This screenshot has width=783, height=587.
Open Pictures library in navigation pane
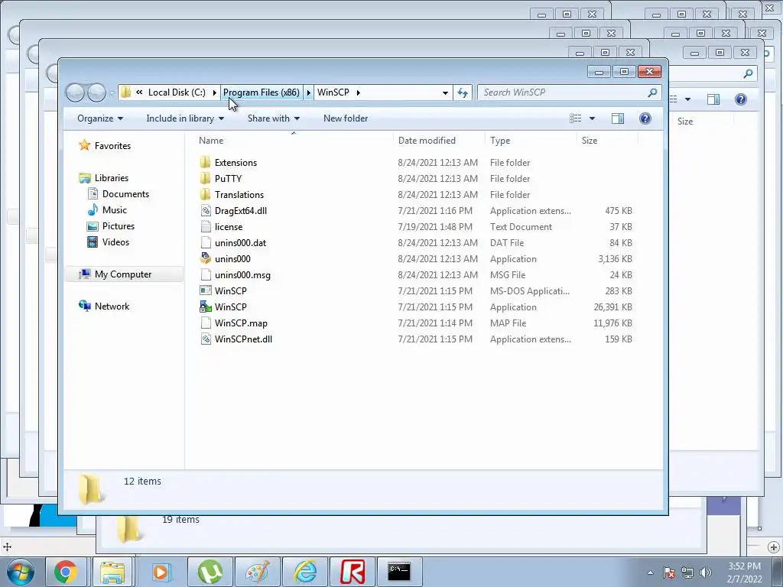point(119,225)
